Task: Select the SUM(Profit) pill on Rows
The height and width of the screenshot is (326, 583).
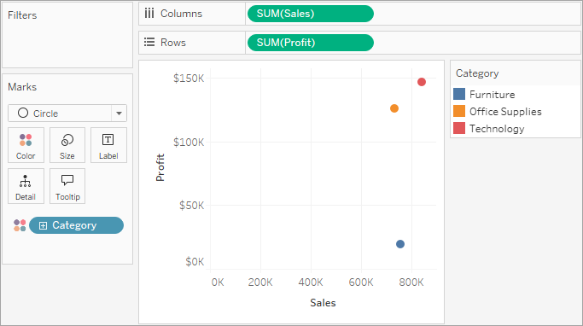Action: [311, 43]
